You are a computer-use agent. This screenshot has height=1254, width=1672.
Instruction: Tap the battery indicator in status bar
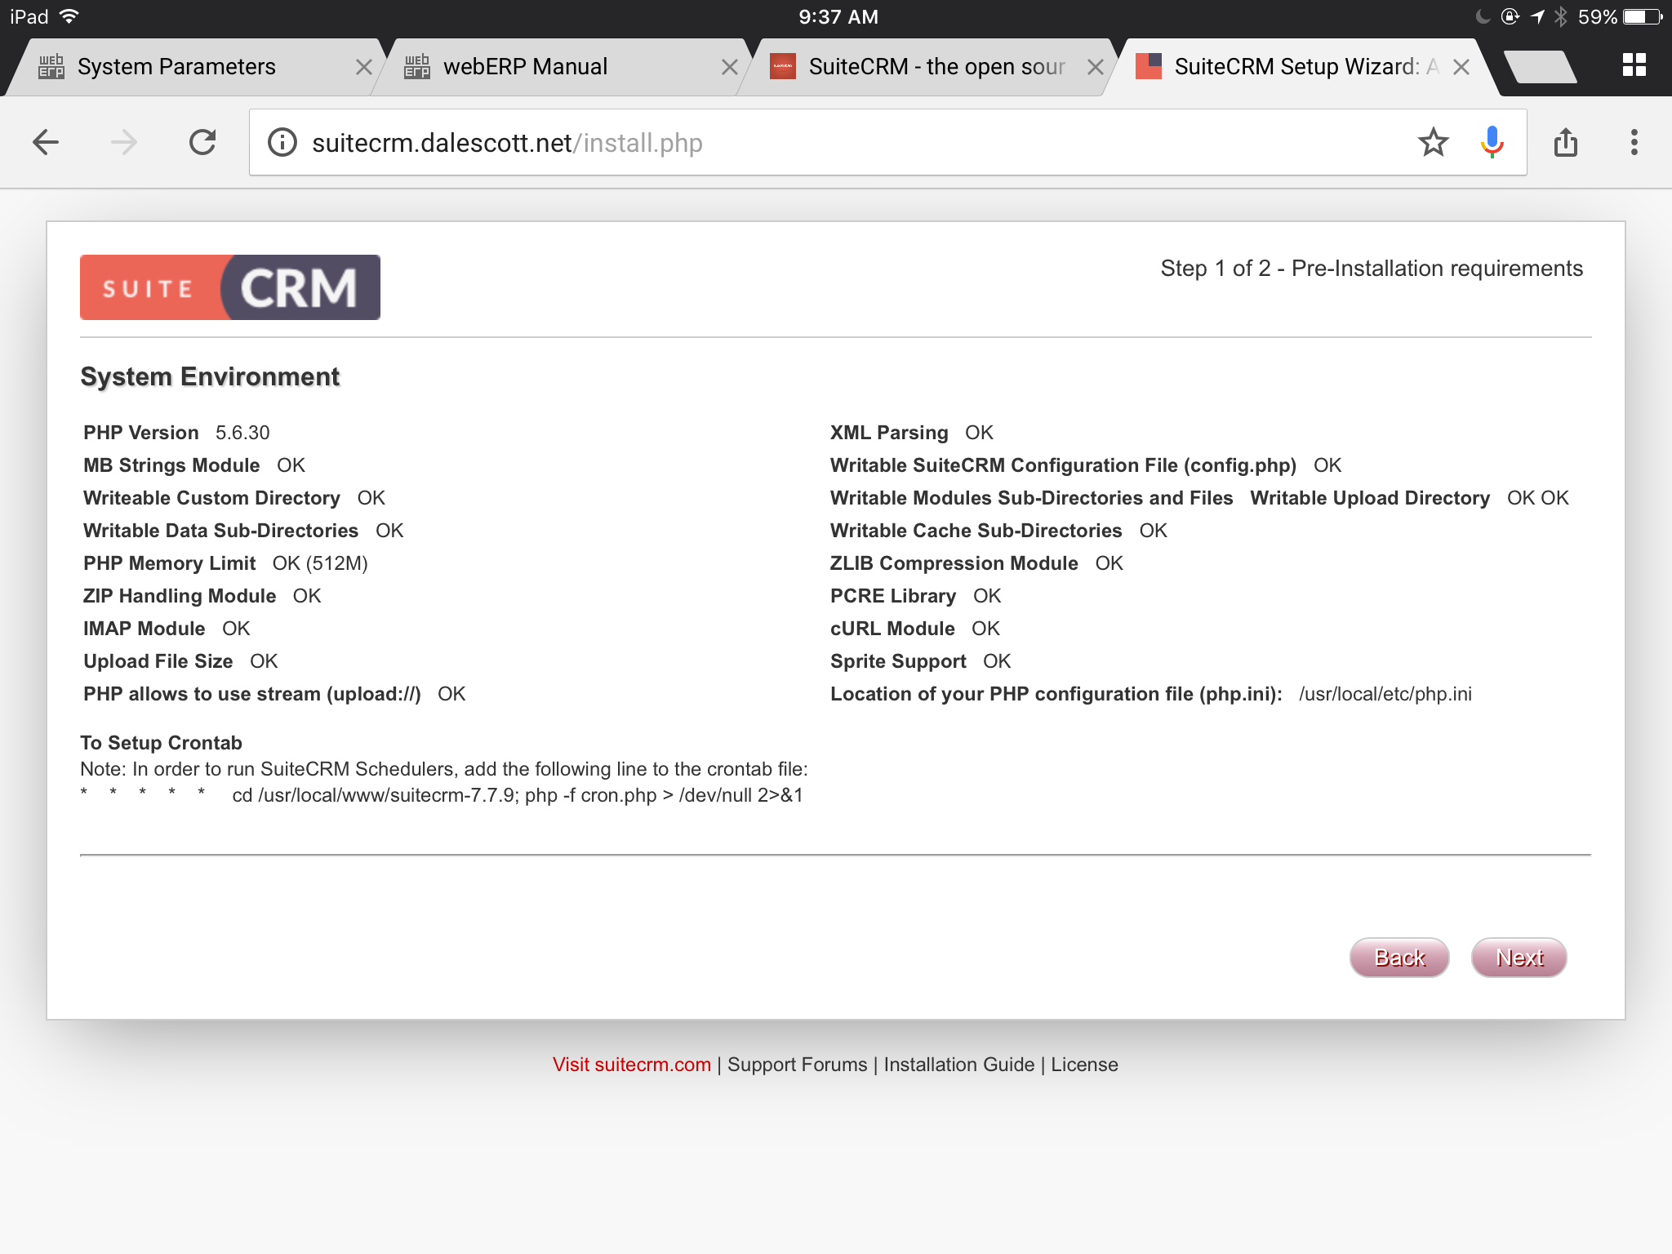1643,17
